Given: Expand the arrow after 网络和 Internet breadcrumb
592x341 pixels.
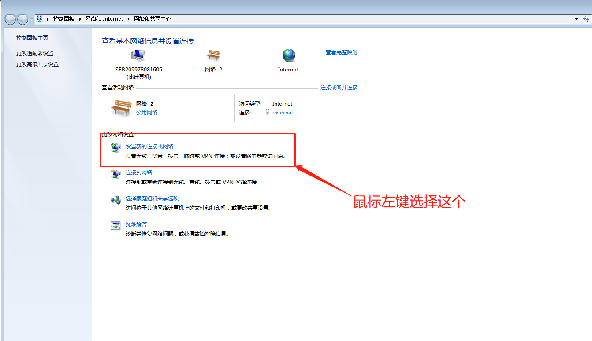Looking at the screenshot, I should pyautogui.click(x=129, y=19).
